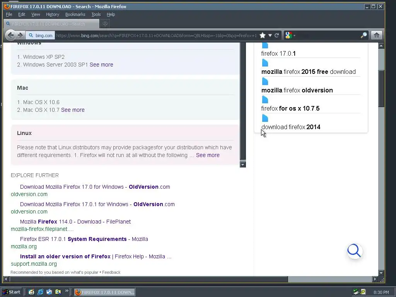Bookmark this page with the star
396x297 pixels.
point(263,35)
